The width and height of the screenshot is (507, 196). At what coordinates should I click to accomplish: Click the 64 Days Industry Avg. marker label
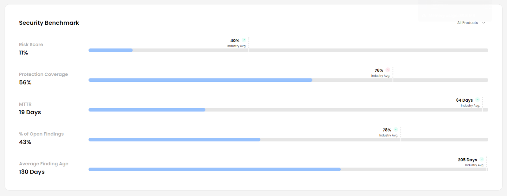(x=468, y=103)
